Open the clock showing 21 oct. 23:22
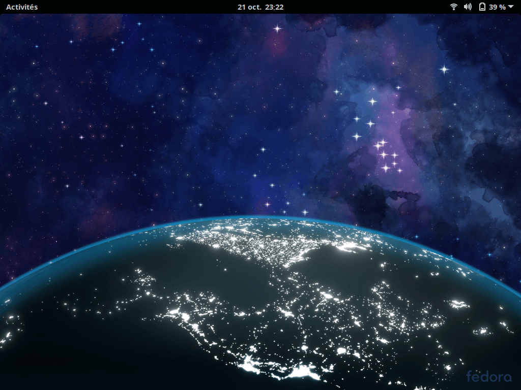Image resolution: width=521 pixels, height=390 pixels. tap(260, 7)
